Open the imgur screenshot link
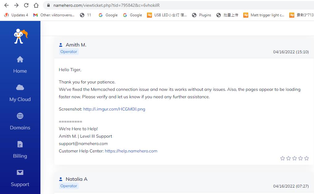This screenshot has width=314, height=194. (114, 109)
